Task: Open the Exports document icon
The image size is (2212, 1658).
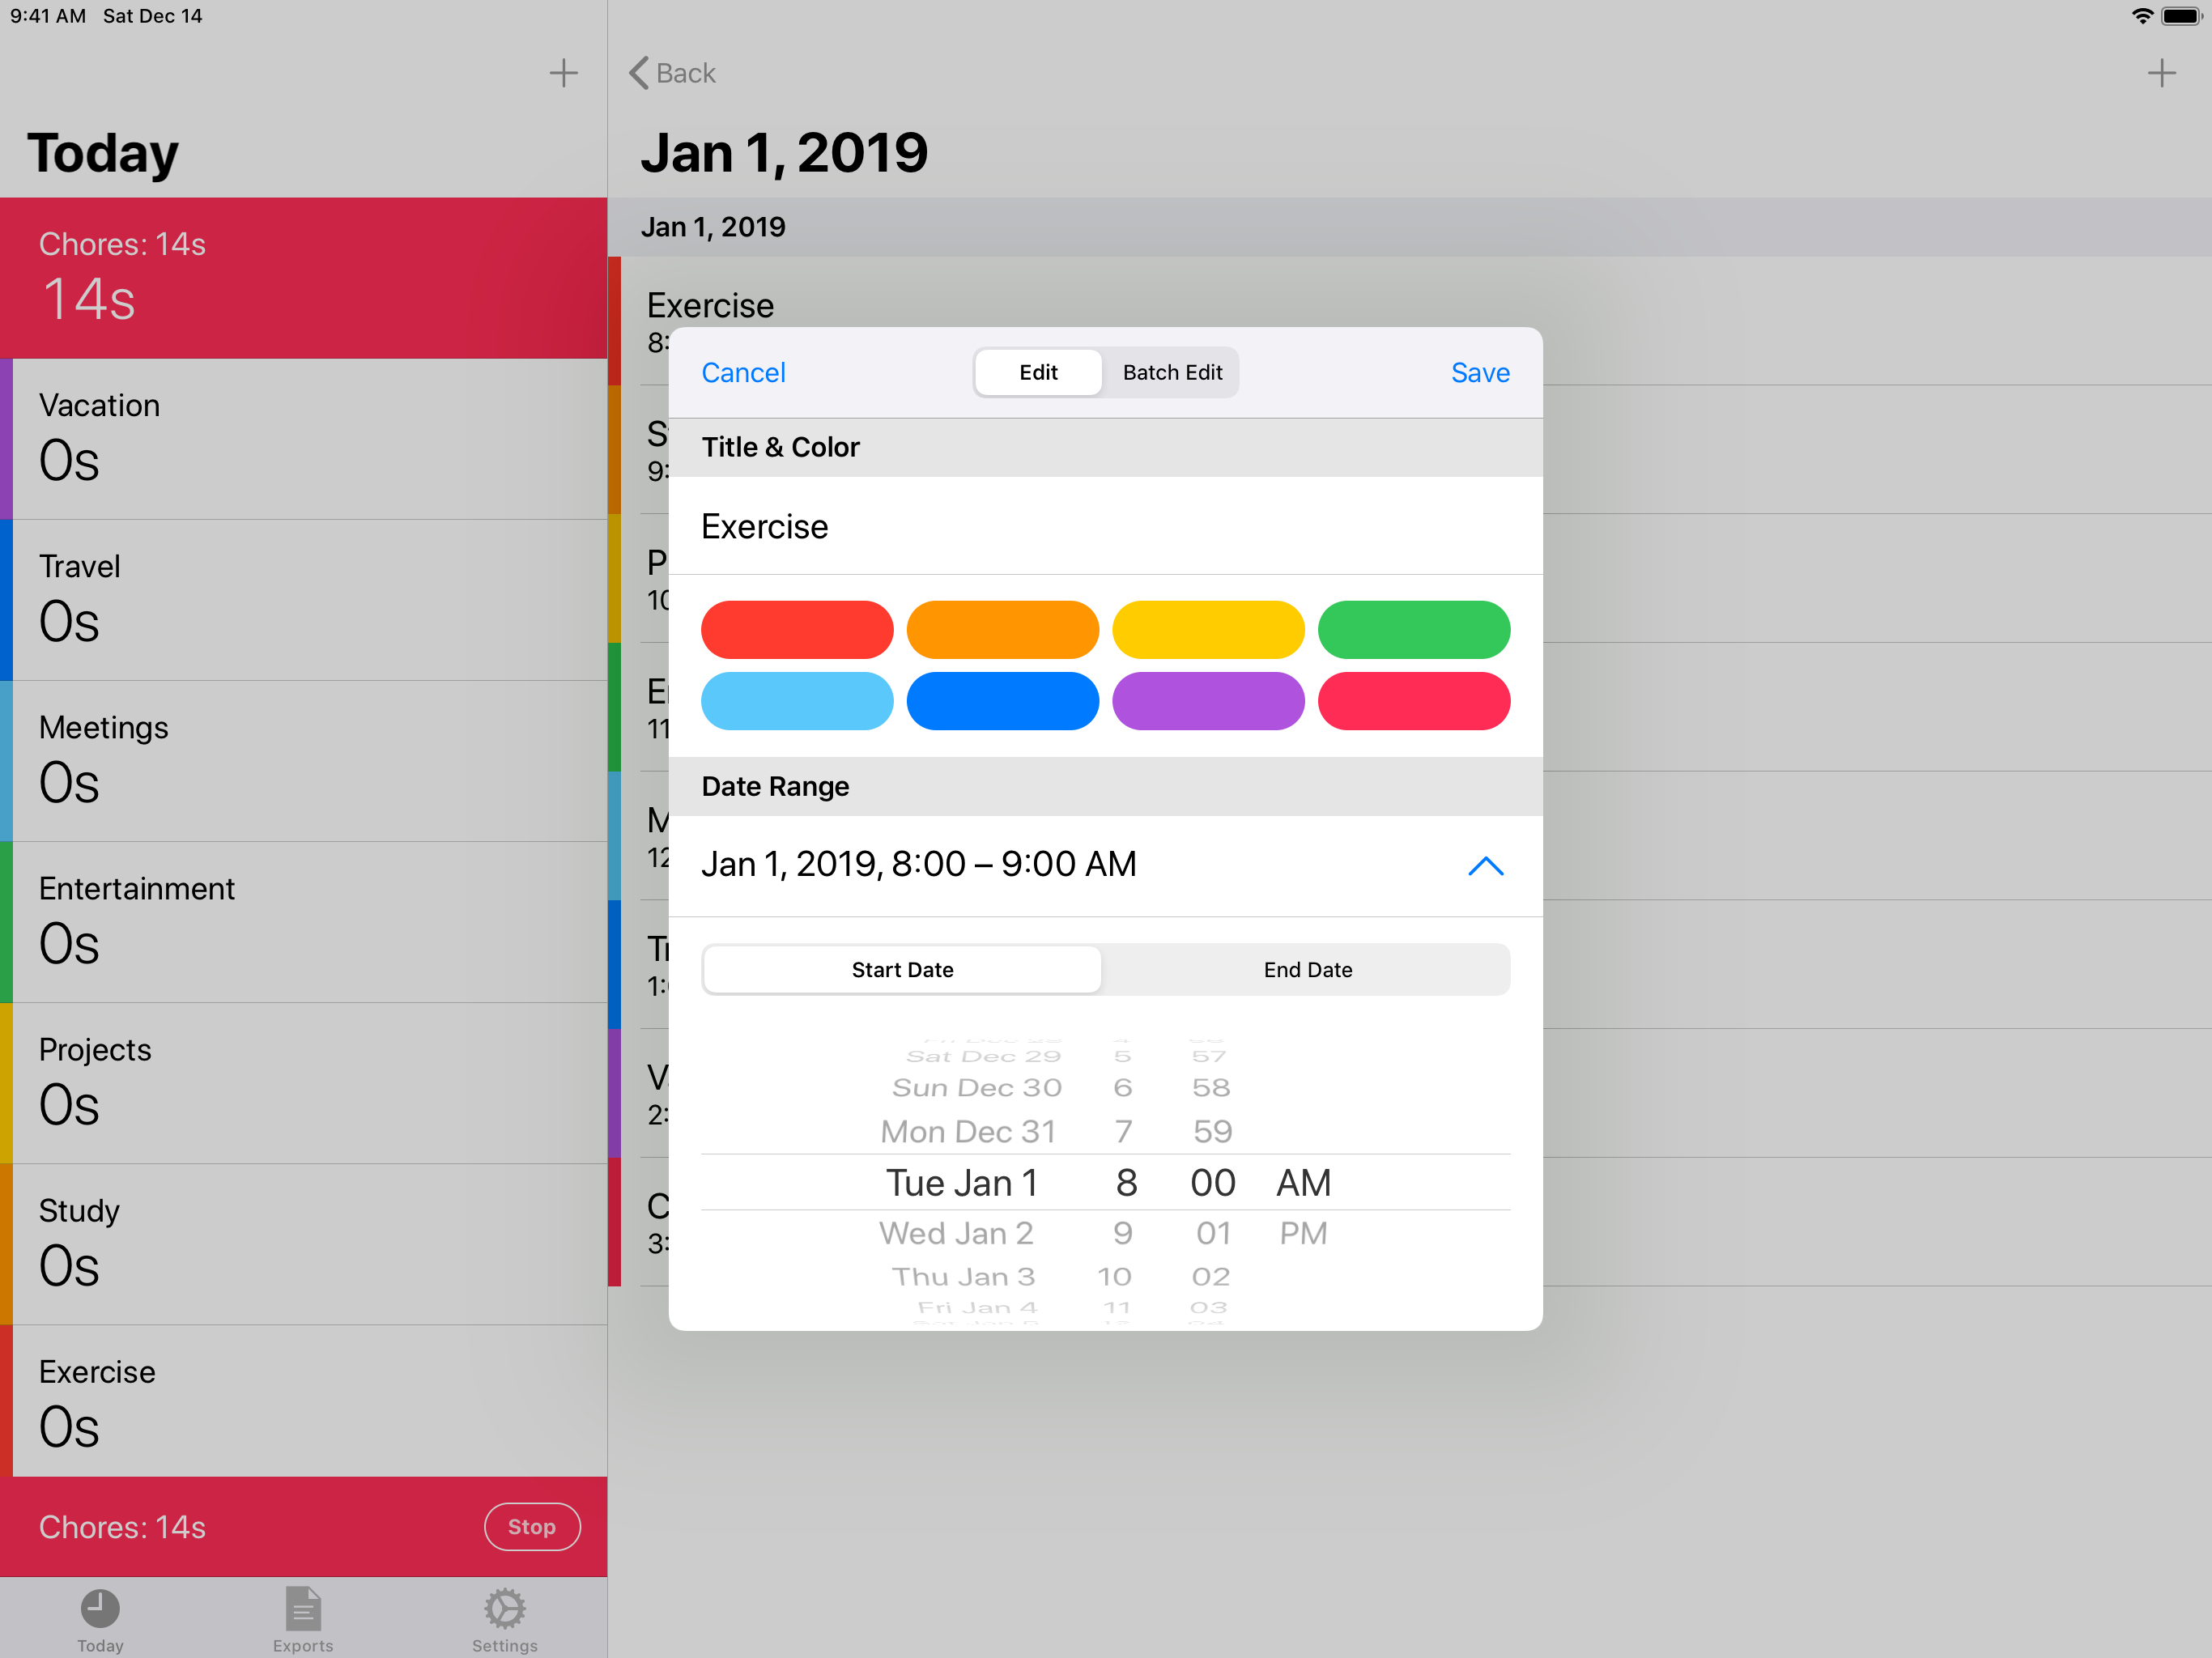Action: point(303,1609)
